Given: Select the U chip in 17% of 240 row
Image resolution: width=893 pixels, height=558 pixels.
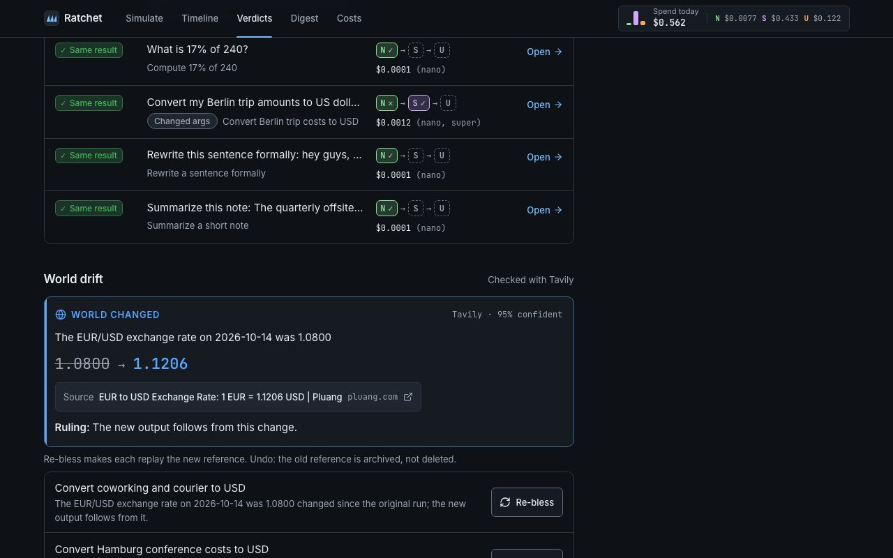Looking at the screenshot, I should (x=442, y=50).
